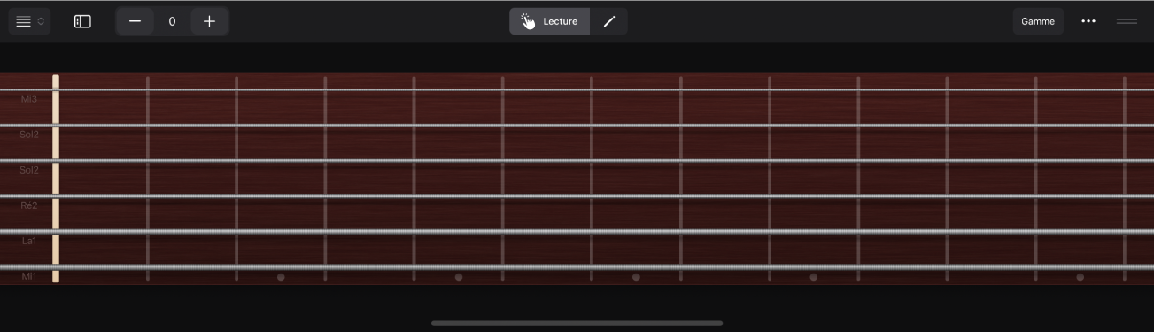This screenshot has width=1154, height=332.
Task: Grab the handle lines at top right
Action: tap(1127, 21)
